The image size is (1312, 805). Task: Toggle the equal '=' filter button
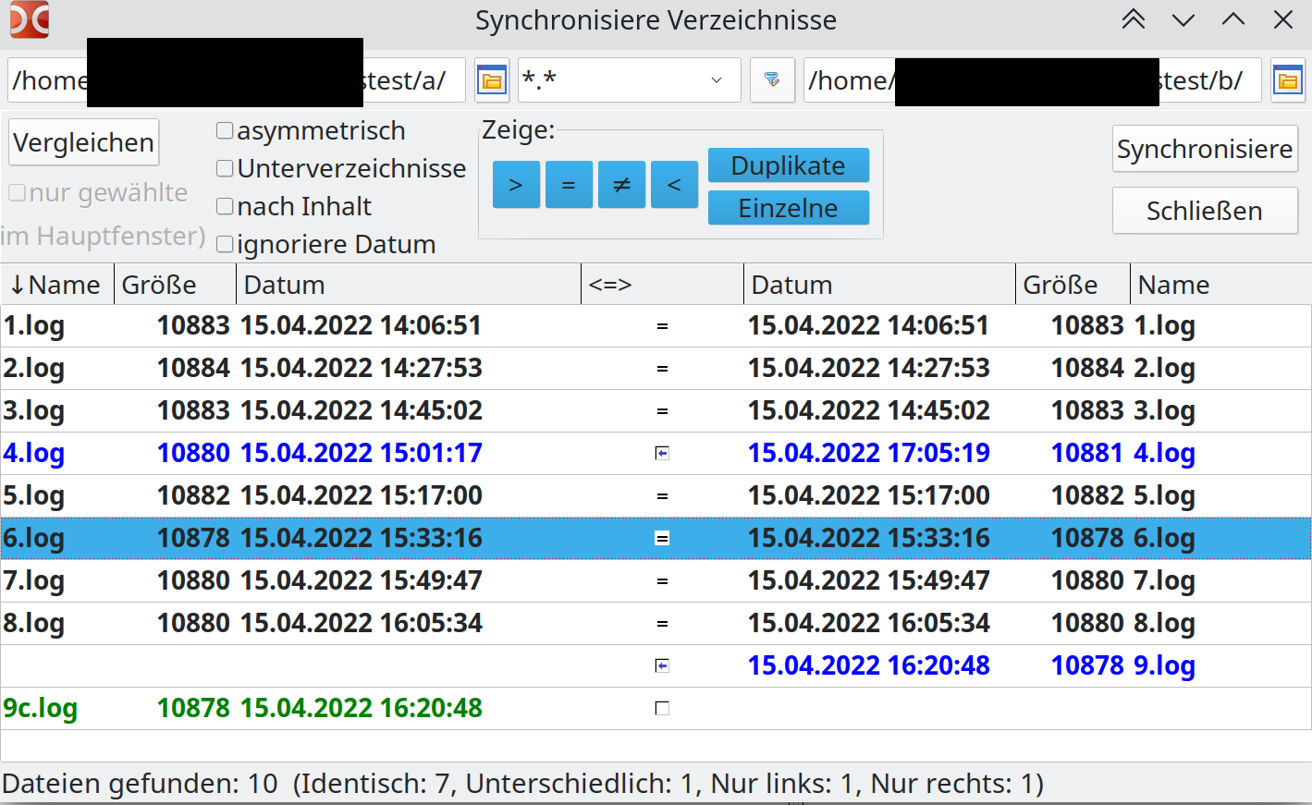[569, 185]
